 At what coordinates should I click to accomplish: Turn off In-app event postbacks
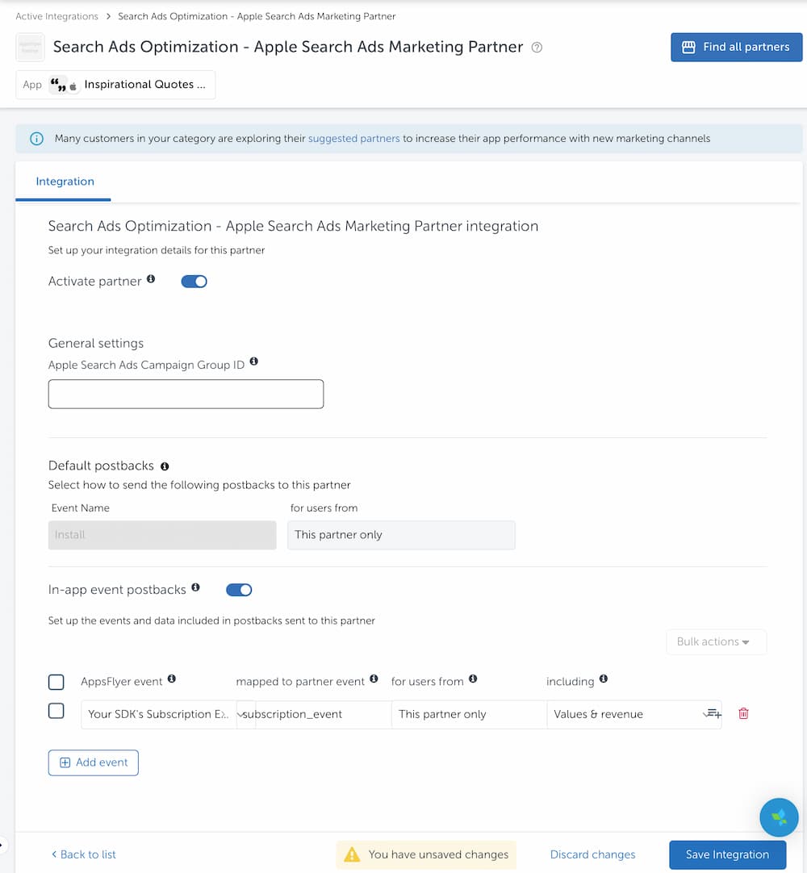[x=239, y=590]
